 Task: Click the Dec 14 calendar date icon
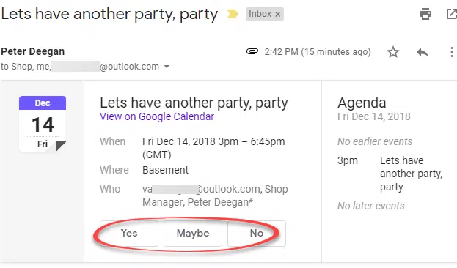(x=43, y=124)
